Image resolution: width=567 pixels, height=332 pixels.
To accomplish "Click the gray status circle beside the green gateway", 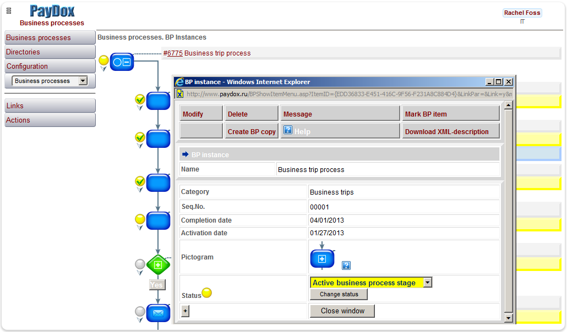I will (140, 264).
